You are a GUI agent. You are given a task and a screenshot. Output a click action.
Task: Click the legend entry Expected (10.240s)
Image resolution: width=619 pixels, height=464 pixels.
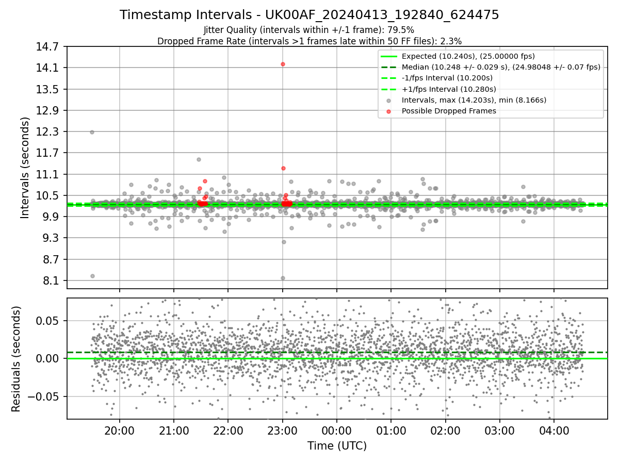click(x=468, y=56)
